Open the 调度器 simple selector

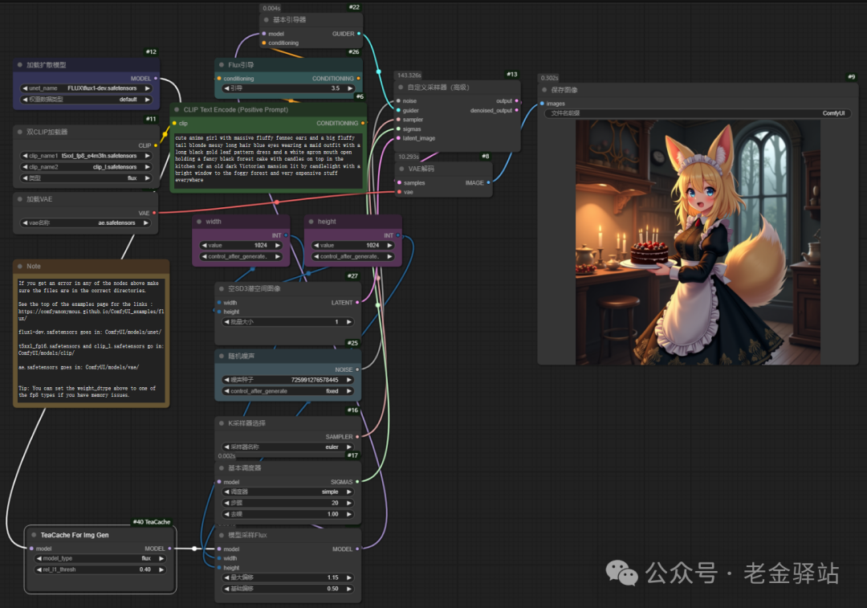(x=288, y=492)
